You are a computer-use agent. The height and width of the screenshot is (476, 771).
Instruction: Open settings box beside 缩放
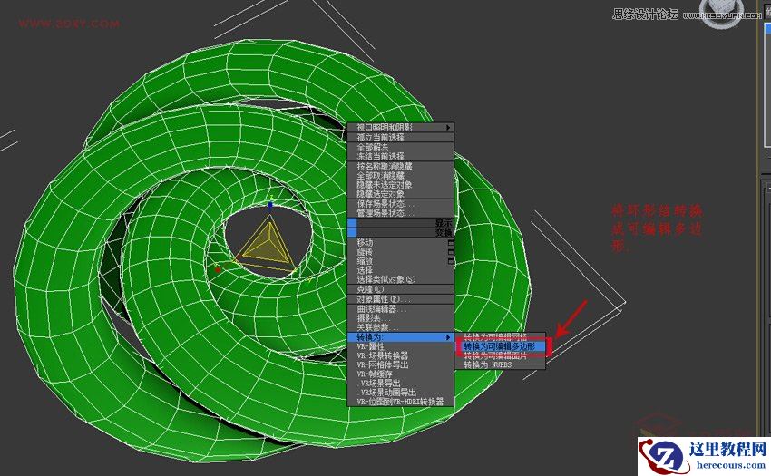coord(451,261)
